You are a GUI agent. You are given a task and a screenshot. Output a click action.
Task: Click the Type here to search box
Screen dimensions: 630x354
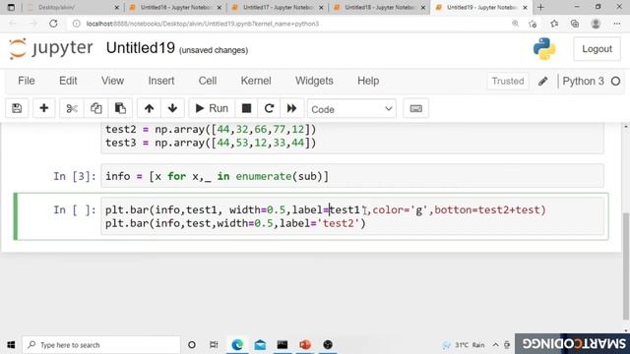(x=101, y=345)
